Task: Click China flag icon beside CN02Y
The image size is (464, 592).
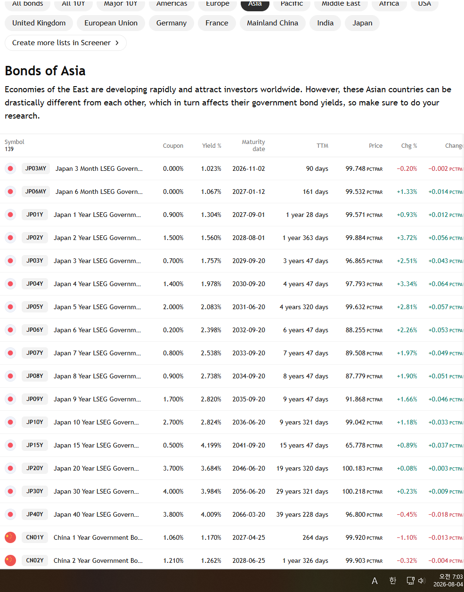Action: coord(10,560)
